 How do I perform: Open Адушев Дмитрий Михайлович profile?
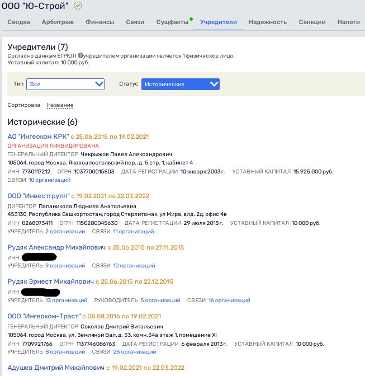55,368
